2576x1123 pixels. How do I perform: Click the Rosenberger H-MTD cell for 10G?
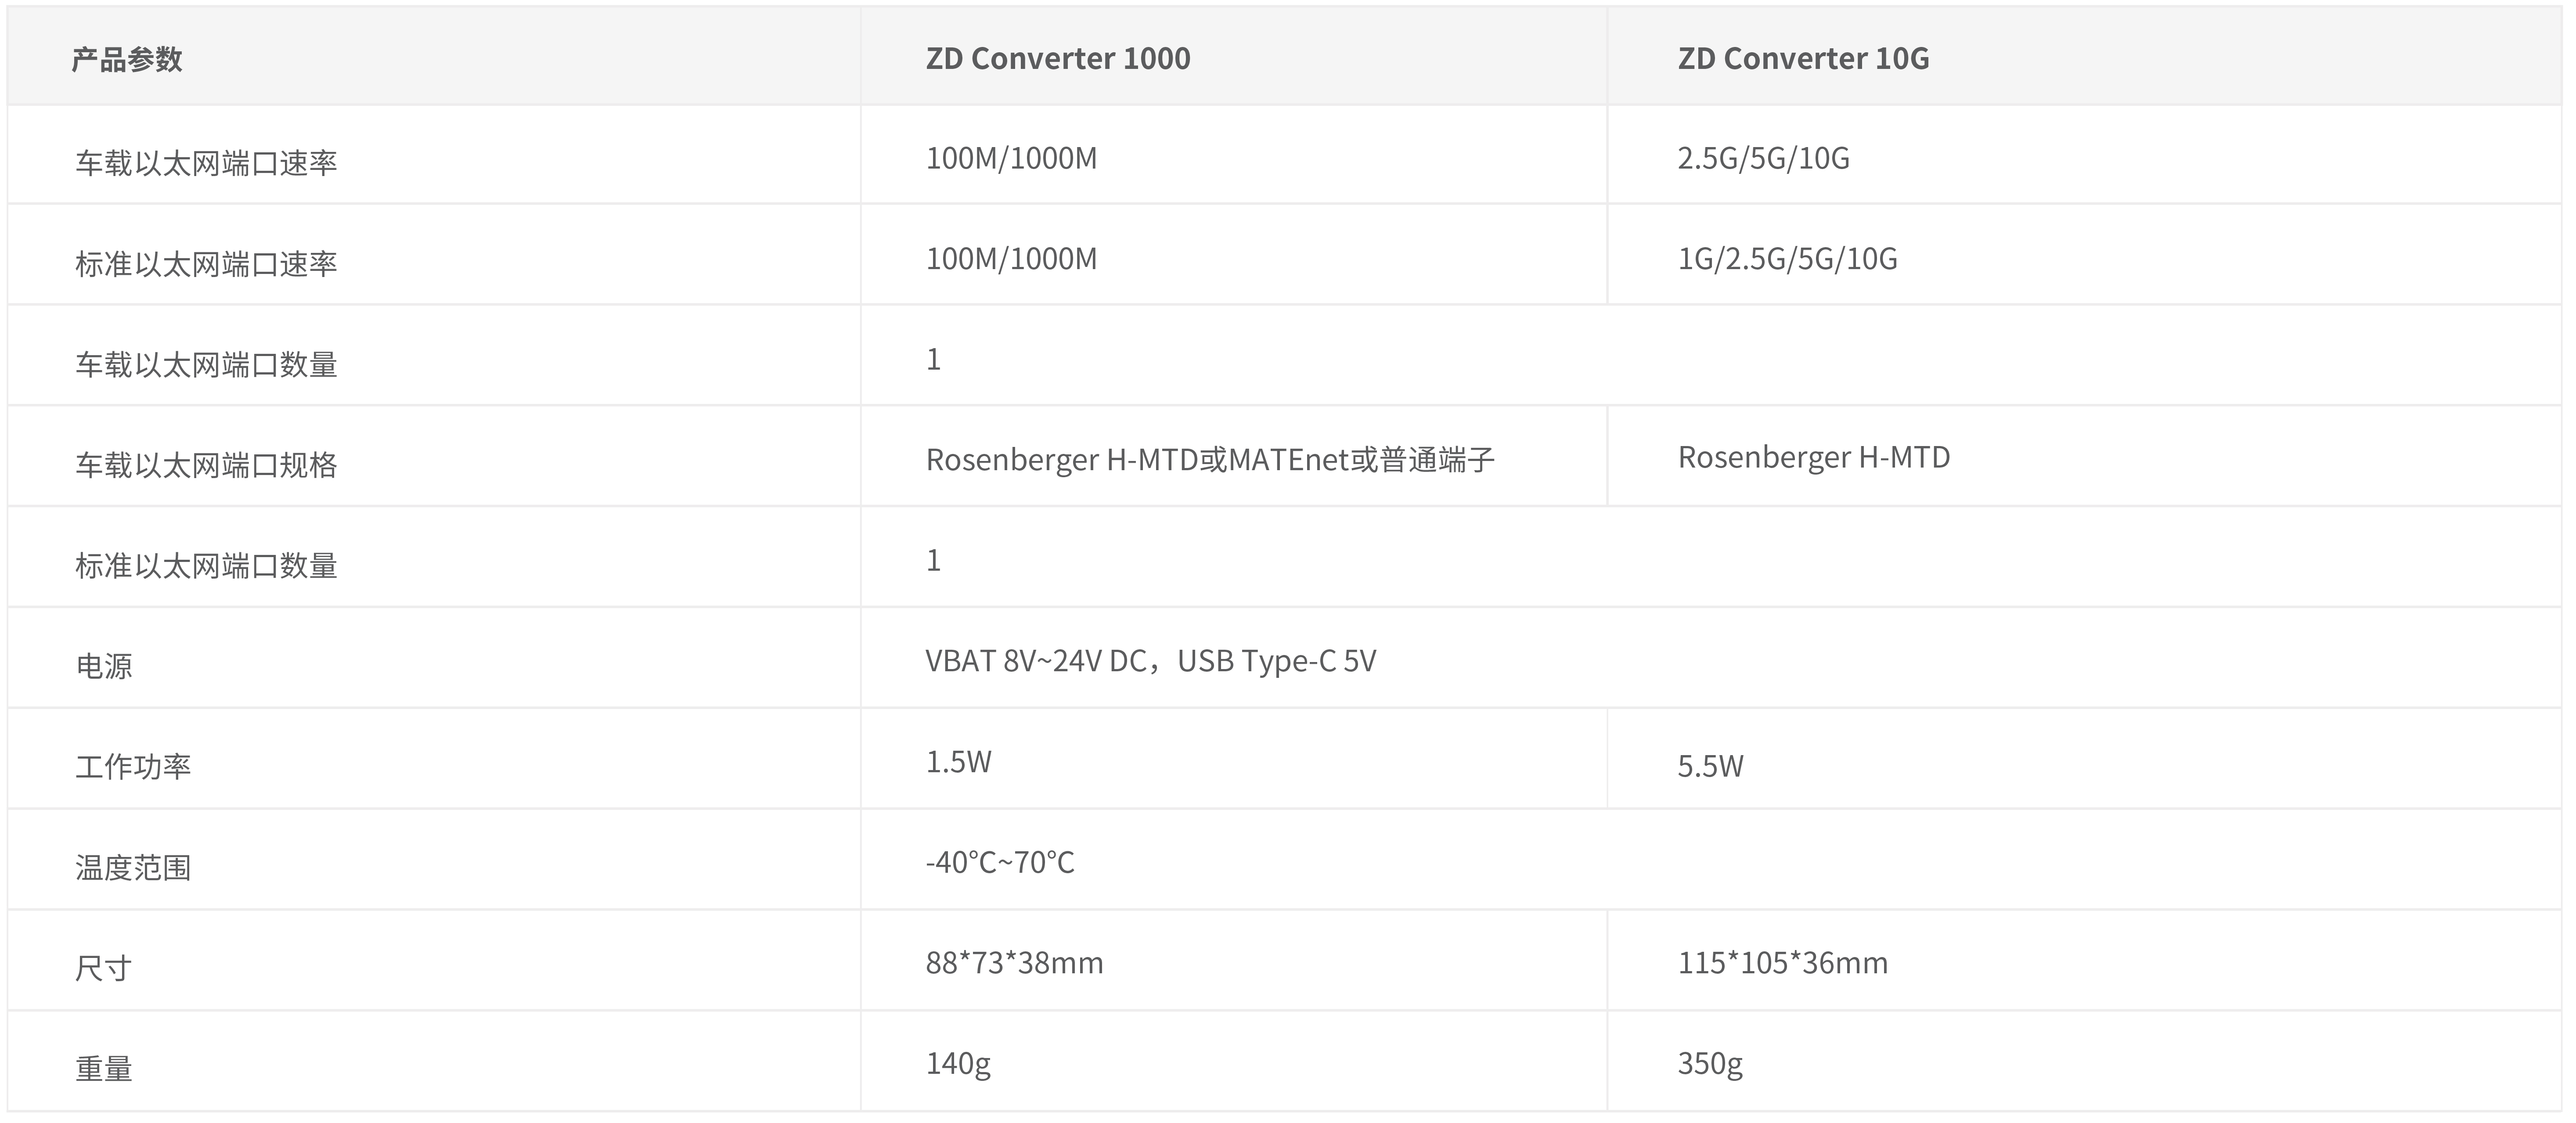point(1814,457)
